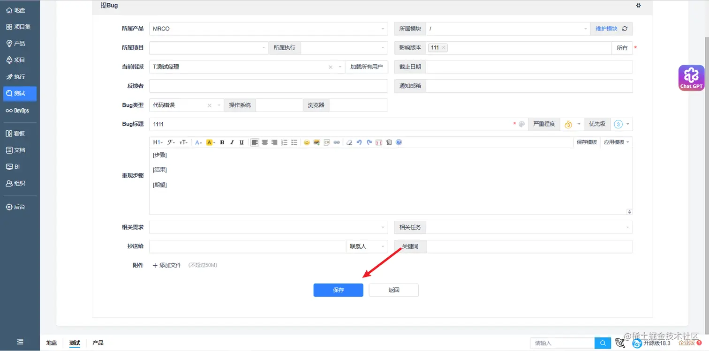Click the 返回 back button
Image resolution: width=709 pixels, height=351 pixels.
coord(394,290)
